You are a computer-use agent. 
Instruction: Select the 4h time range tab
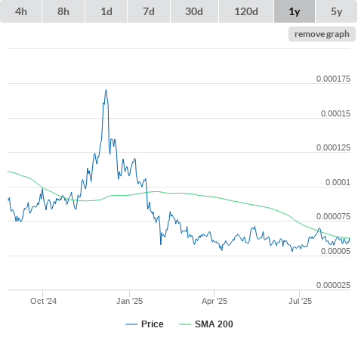(x=21, y=11)
